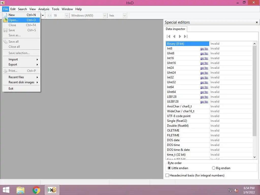Screen dimensions: 260x195
Task: Click the network tray icon
Action: click(230, 190)
